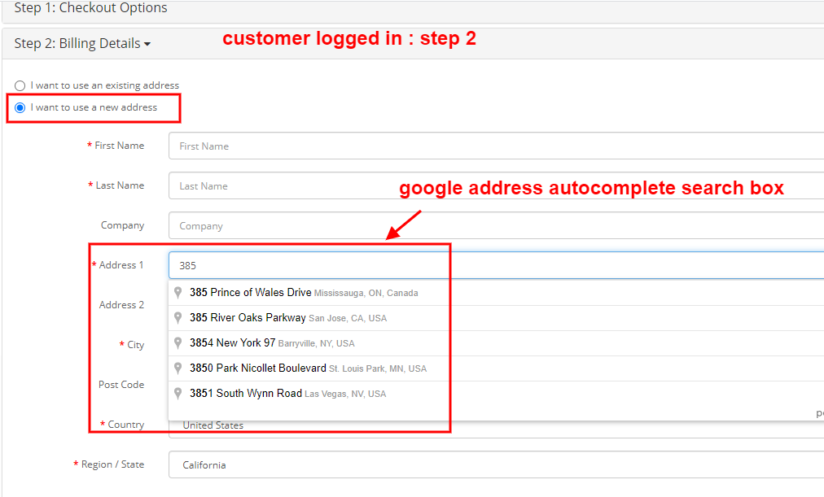
Task: Click the map pin icon beside 385 Prince of Wales Drive
Action: point(178,292)
